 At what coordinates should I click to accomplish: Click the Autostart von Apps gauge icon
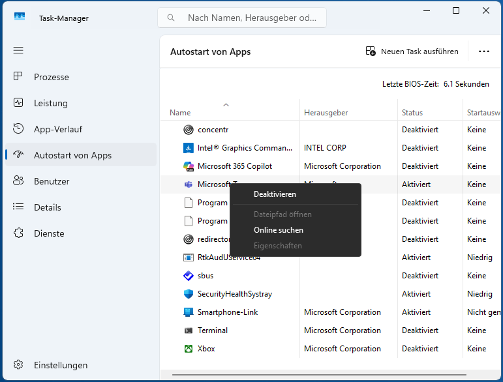pyautogui.click(x=18, y=154)
